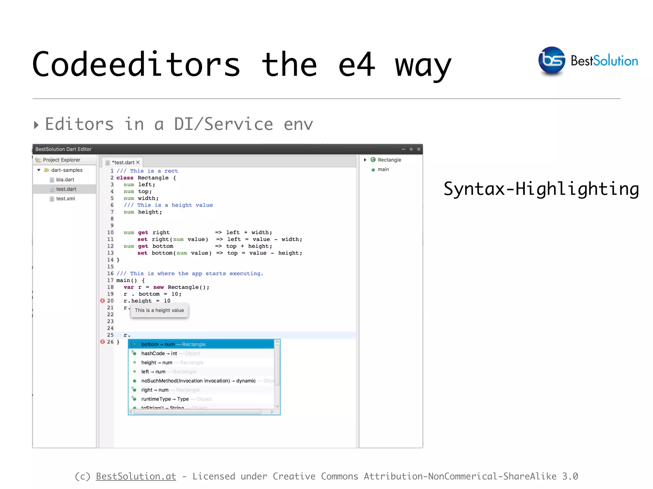Click the Project Explorer panel icon

38,160
